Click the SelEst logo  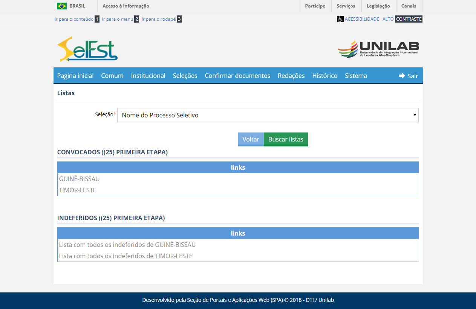pyautogui.click(x=87, y=49)
